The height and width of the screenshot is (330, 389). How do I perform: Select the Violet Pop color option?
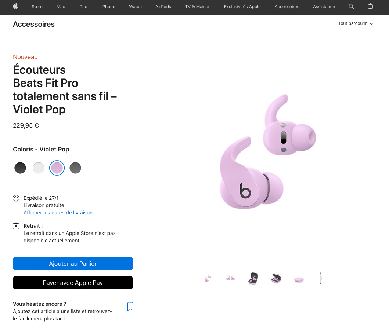tap(57, 168)
